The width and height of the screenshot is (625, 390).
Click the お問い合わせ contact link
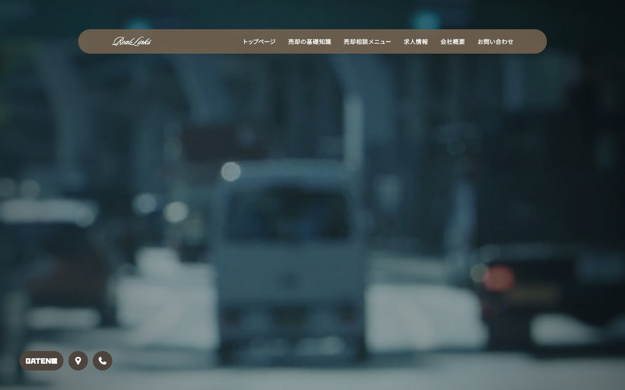point(496,42)
